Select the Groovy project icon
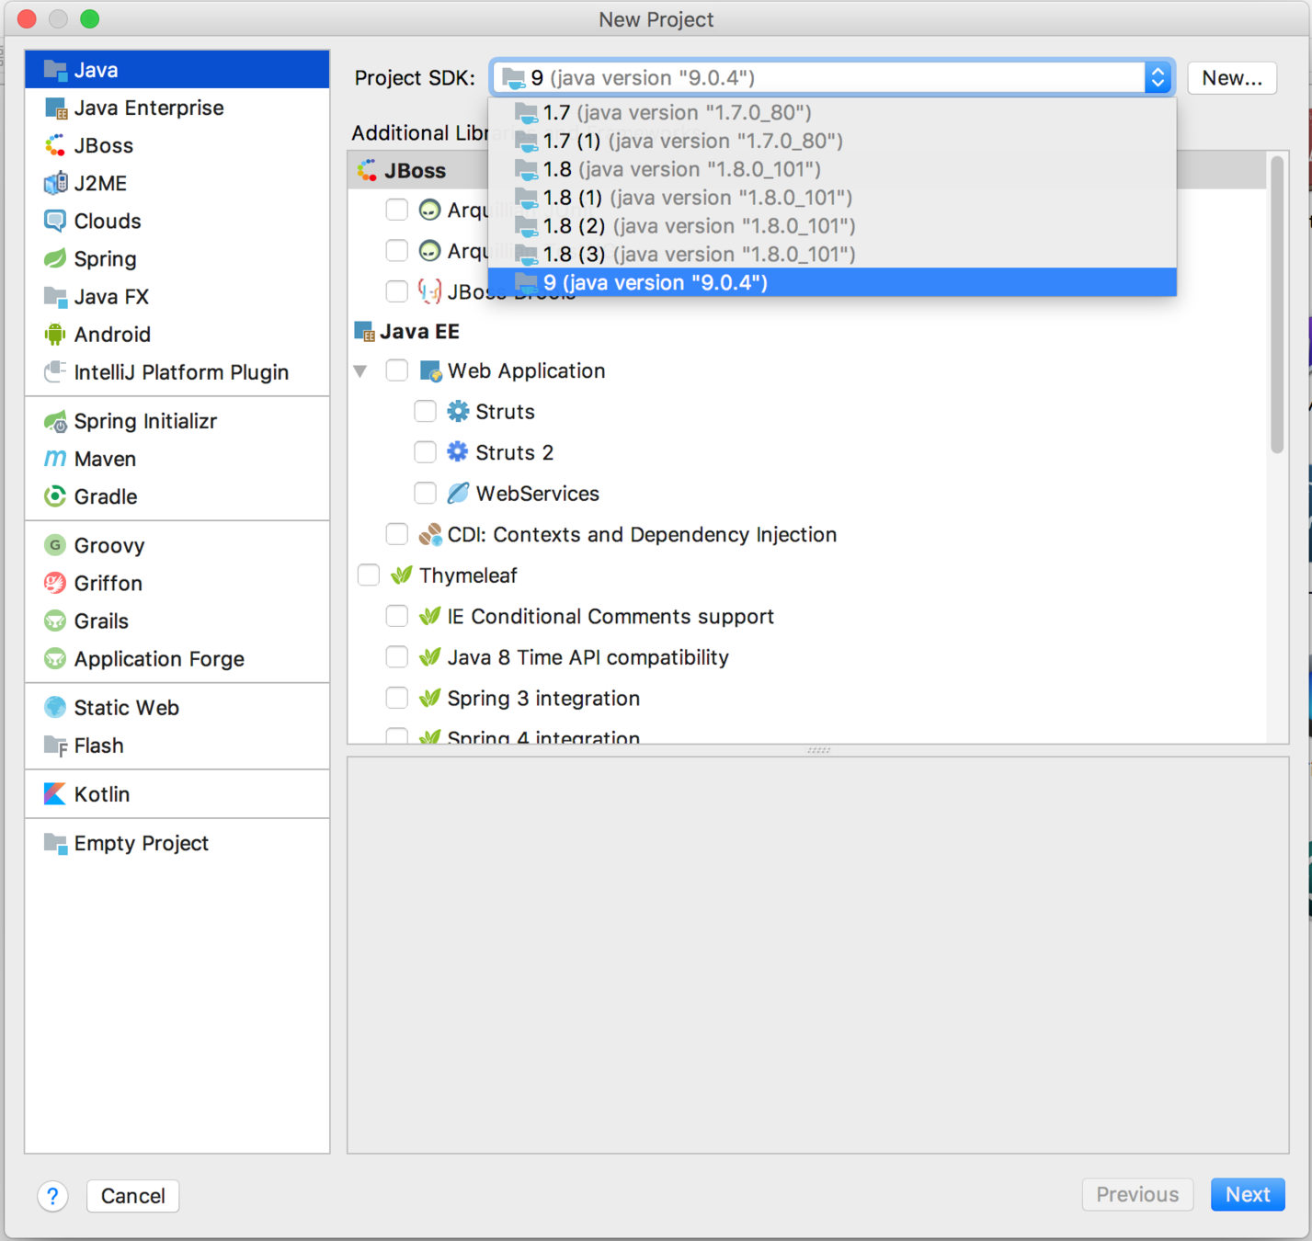Screen dimensions: 1312x1241 (55, 545)
